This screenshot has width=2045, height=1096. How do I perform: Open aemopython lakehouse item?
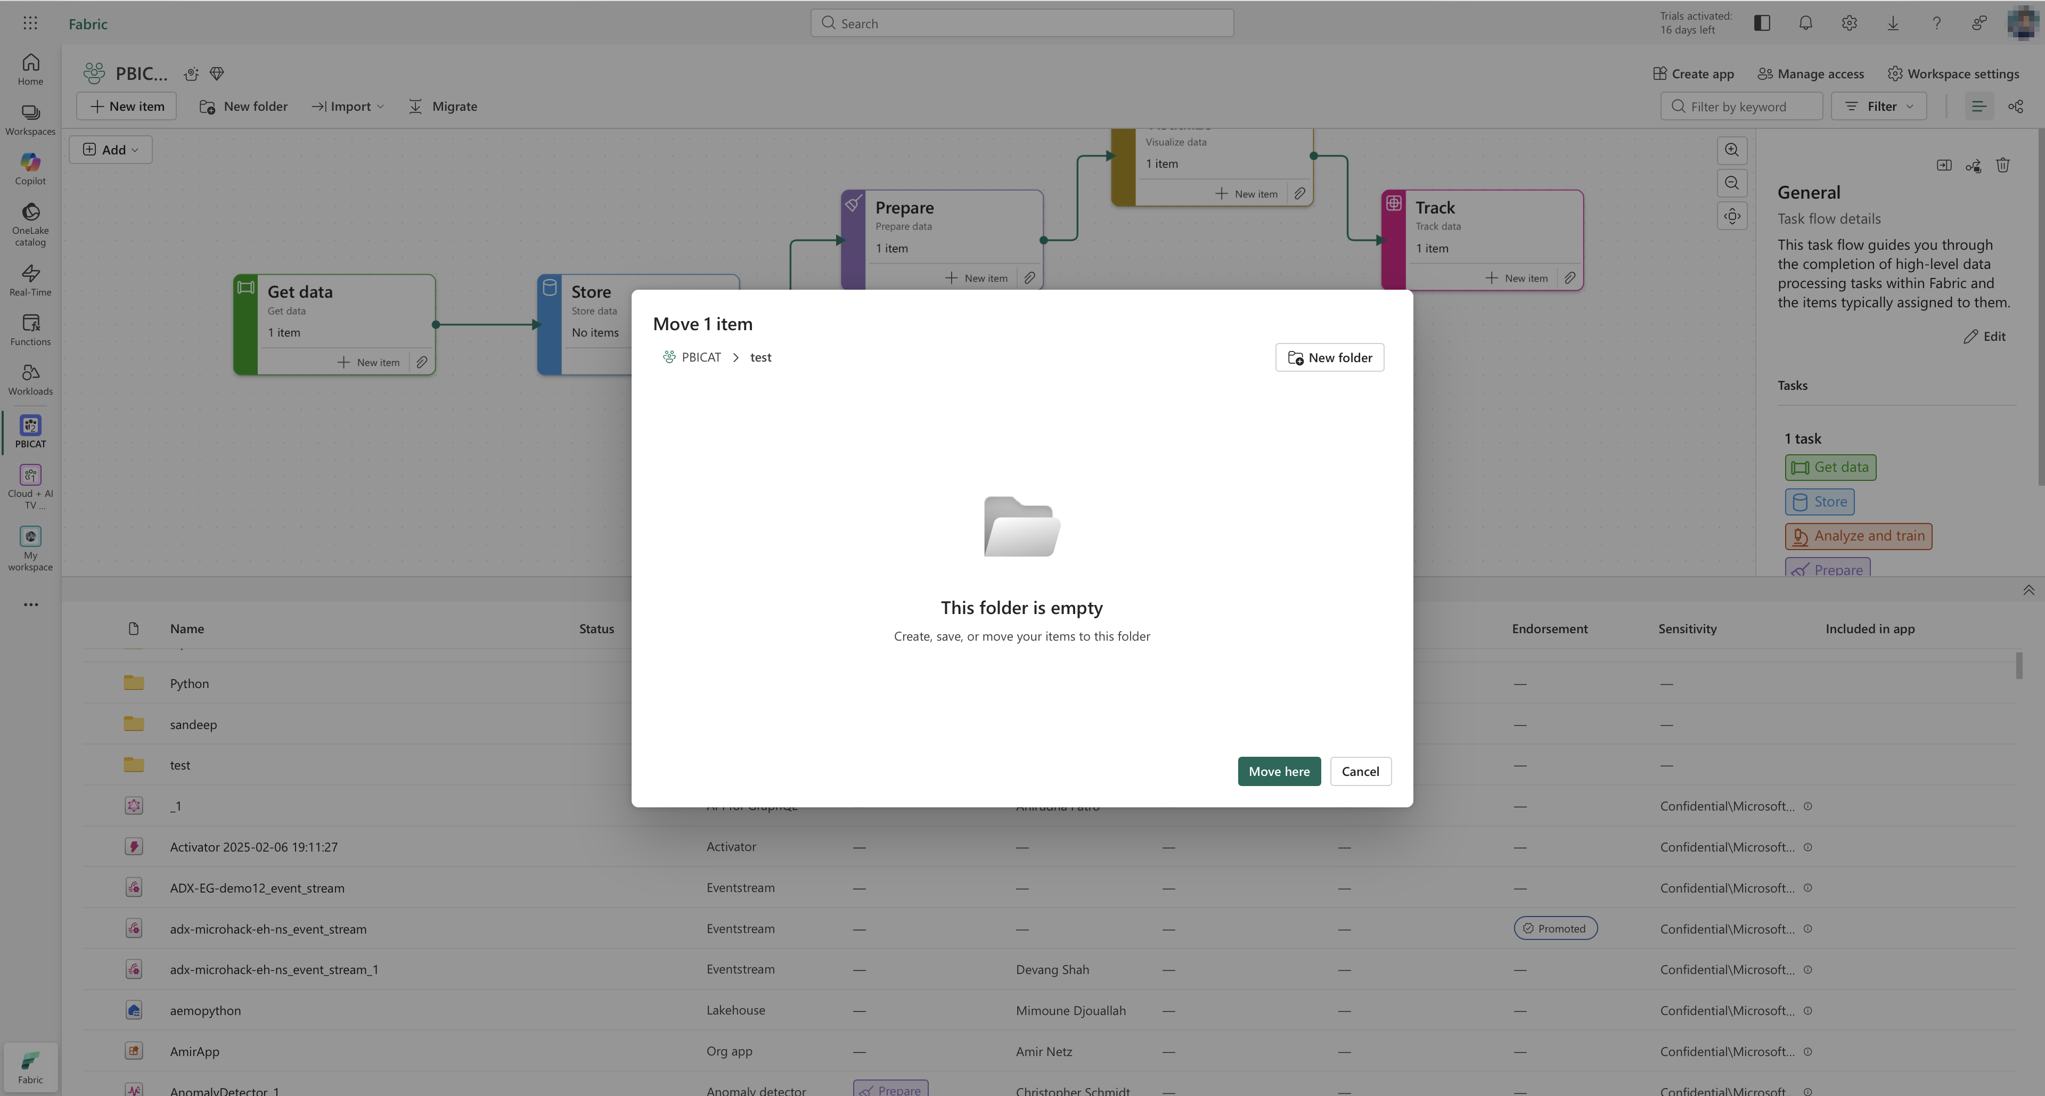(x=205, y=1010)
